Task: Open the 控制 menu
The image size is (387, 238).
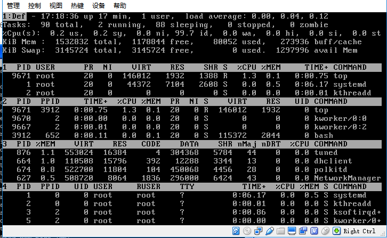Action: click(x=35, y=5)
